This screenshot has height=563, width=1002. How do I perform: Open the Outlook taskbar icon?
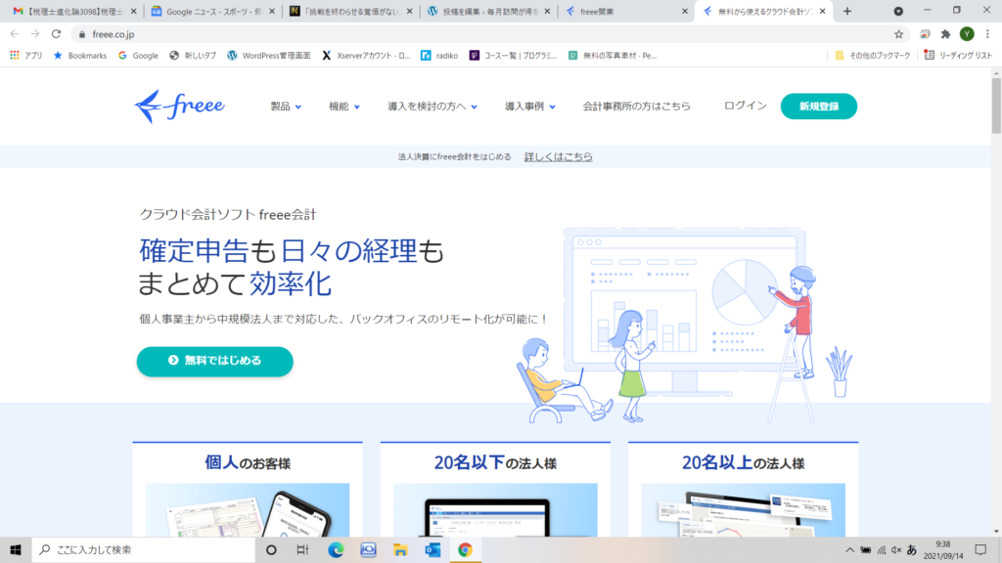[433, 549]
